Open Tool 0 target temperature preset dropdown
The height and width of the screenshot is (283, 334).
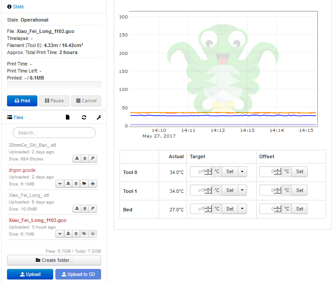pos(242,172)
